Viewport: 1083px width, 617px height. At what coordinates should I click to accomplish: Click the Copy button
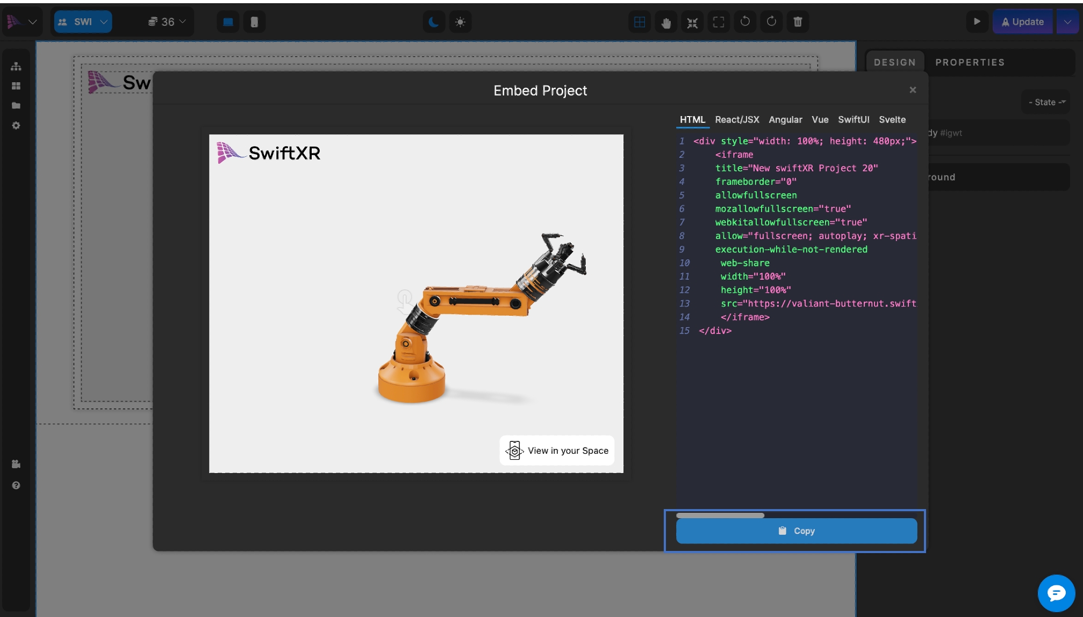coord(796,531)
